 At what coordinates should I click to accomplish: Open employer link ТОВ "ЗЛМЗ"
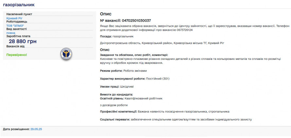coord(15,26)
